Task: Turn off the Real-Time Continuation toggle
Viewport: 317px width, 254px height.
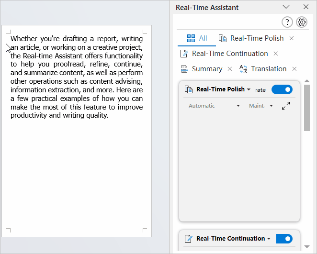Action: point(284,239)
